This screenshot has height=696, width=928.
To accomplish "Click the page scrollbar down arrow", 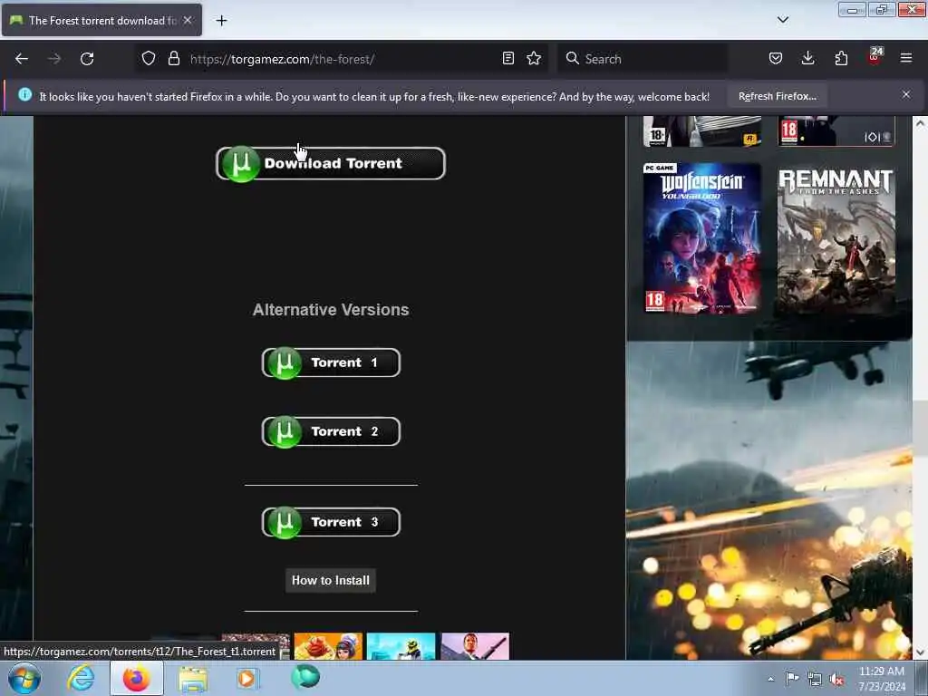I will (920, 652).
